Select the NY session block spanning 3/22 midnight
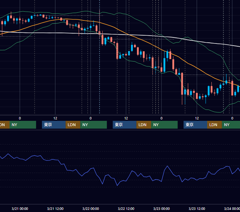The width and height of the screenshot is (240, 212). point(94,125)
